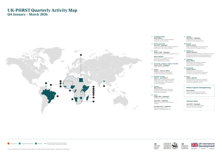This screenshot has width=222, height=157.
Task: Click map marker 11 beside Madagascar
Action: point(94,97)
